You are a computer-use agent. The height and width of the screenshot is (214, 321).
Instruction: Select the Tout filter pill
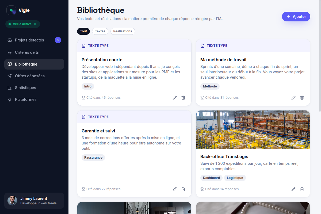[x=83, y=31]
